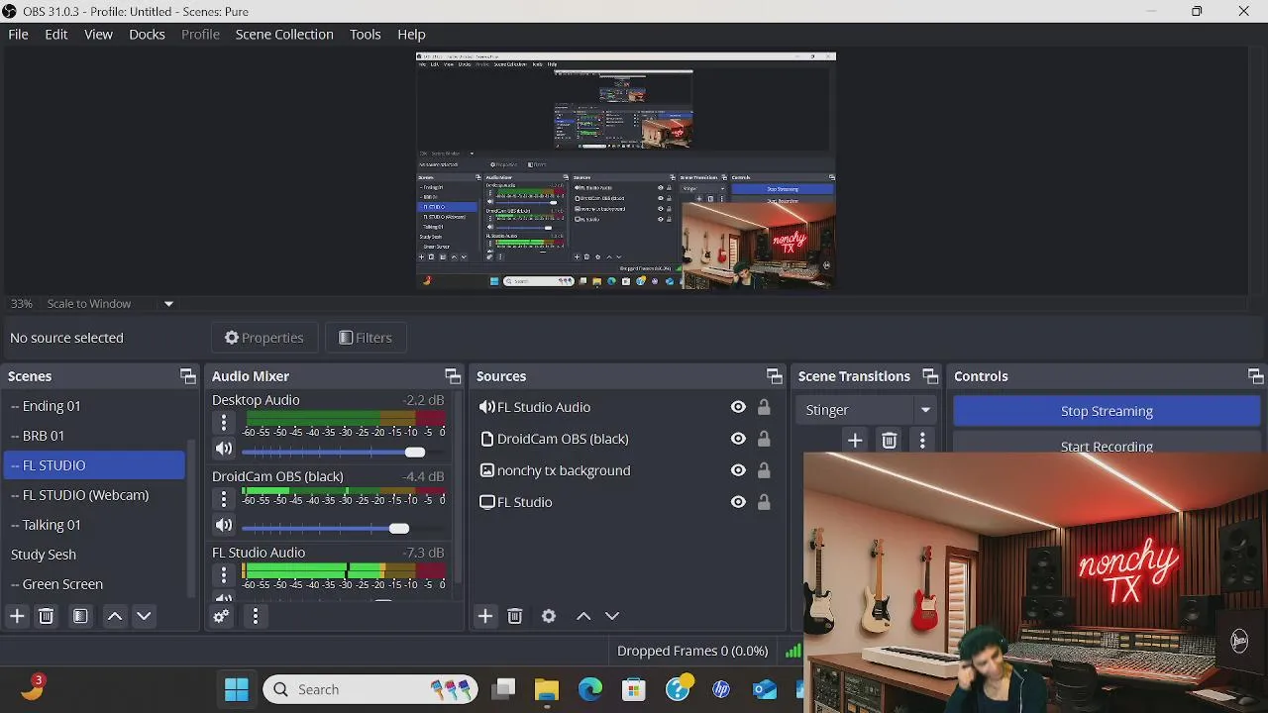Select the FL STUDIO (Webcam) scene
This screenshot has width=1268, height=713.
(x=94, y=495)
